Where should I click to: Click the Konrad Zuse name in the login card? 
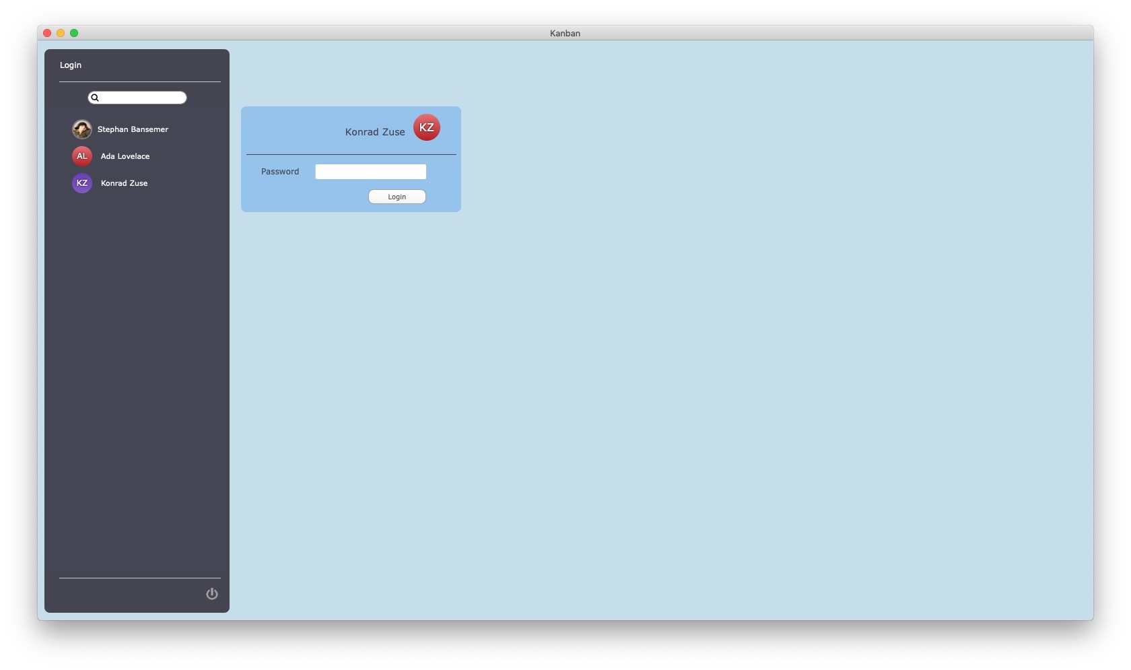(x=375, y=132)
